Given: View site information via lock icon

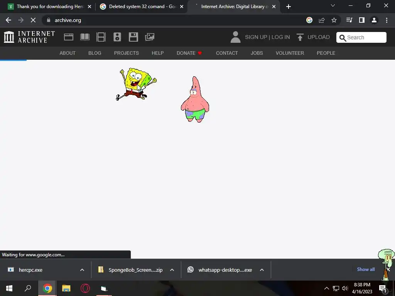Looking at the screenshot, I should [x=49, y=20].
